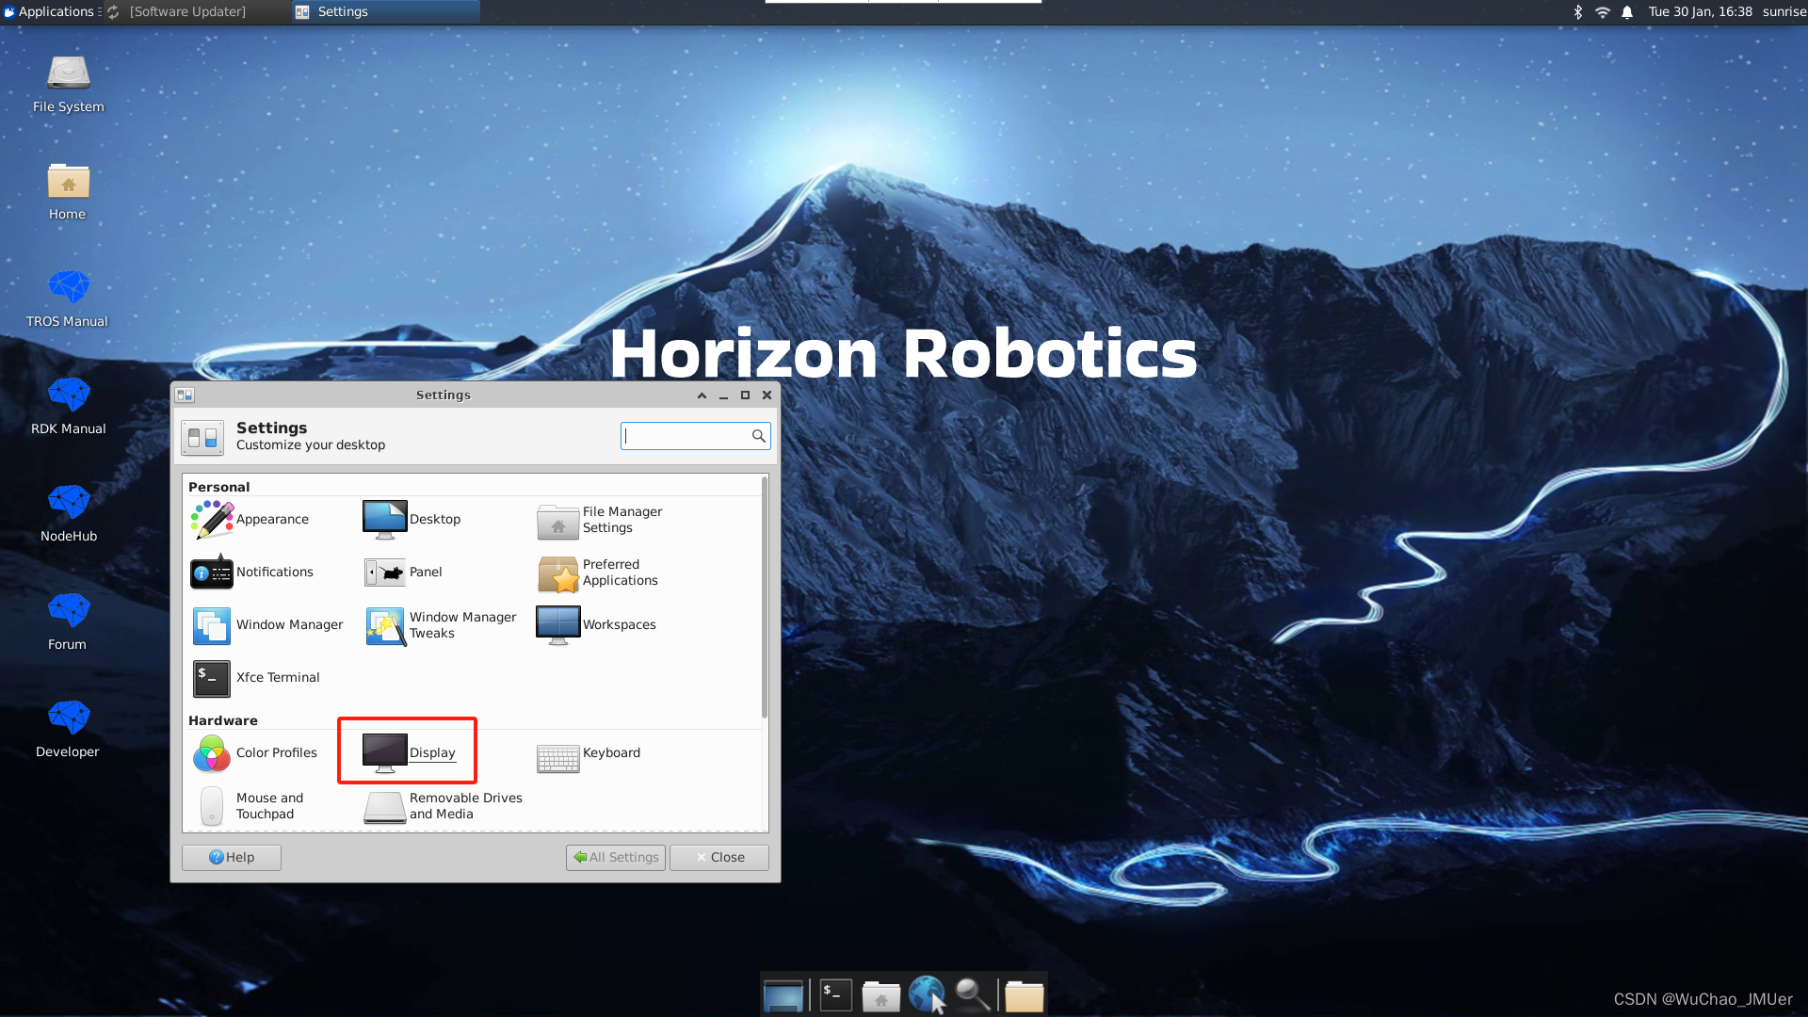Open Preferred Applications settings

pyautogui.click(x=598, y=573)
